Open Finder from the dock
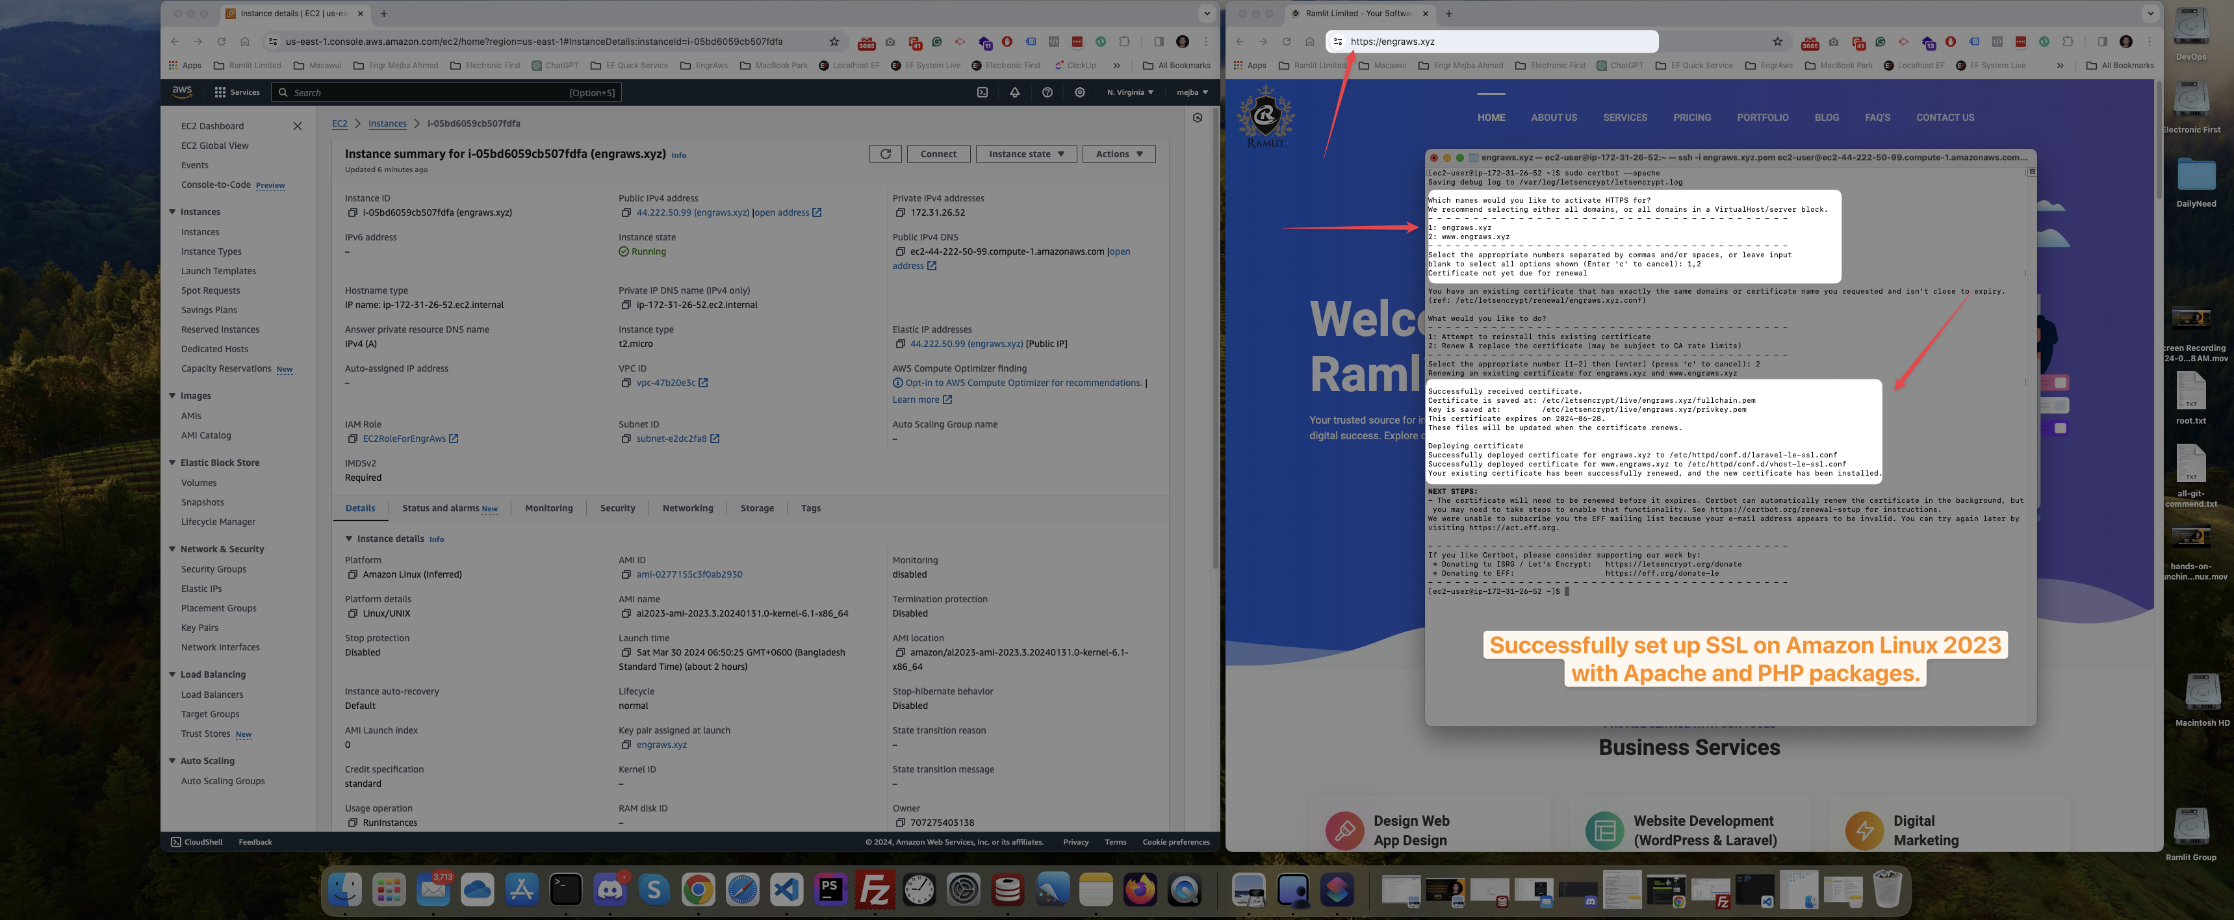Screen dimensions: 2234x920 [x=345, y=889]
